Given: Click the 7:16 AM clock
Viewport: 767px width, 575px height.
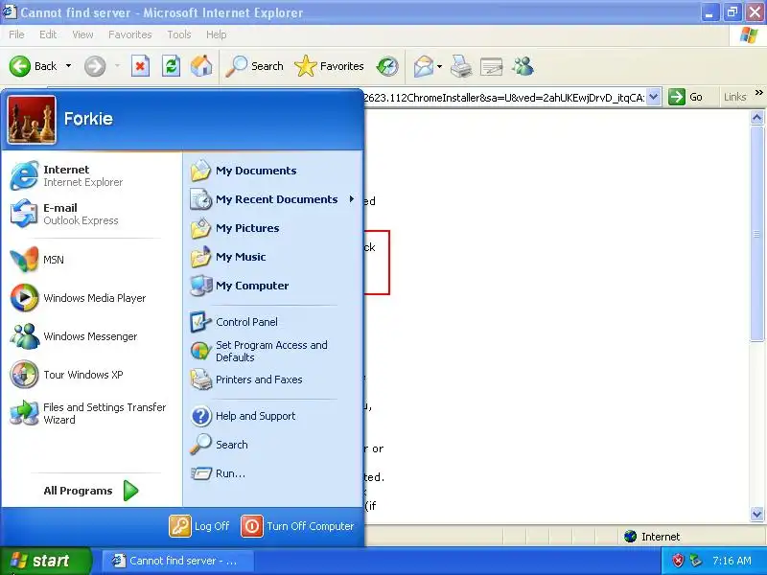Looking at the screenshot, I should [732, 561].
